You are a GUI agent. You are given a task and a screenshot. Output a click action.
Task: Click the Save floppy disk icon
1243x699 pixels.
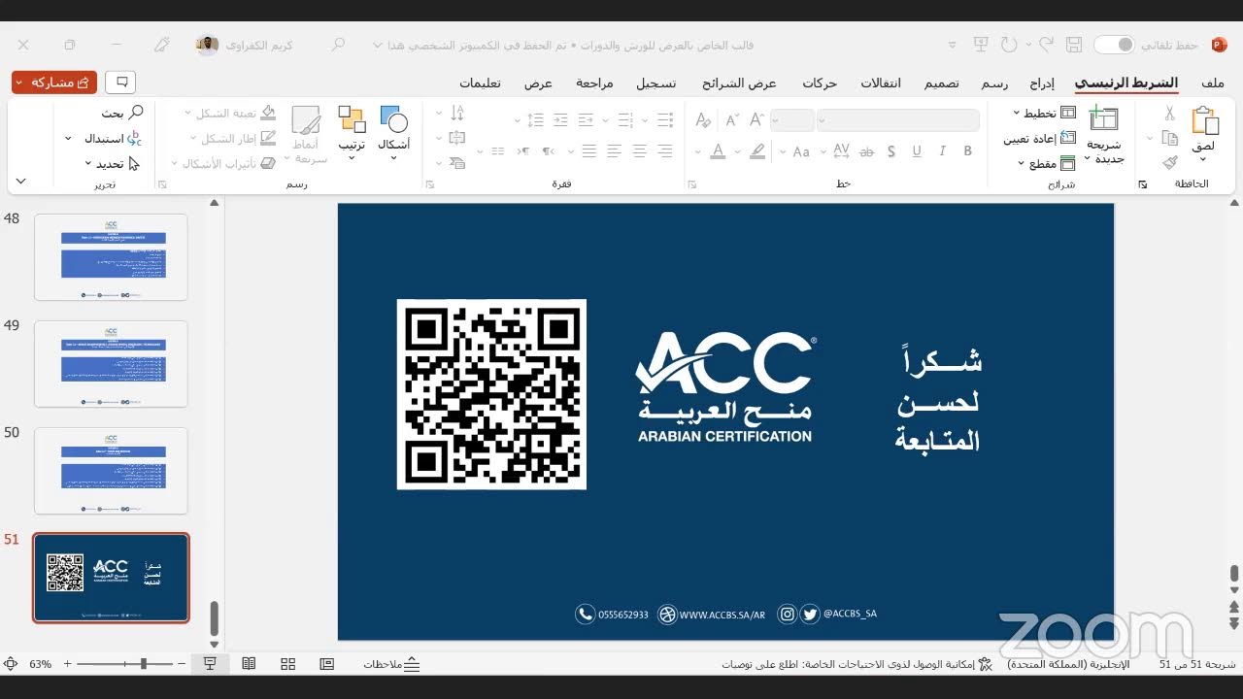pos(1074,45)
